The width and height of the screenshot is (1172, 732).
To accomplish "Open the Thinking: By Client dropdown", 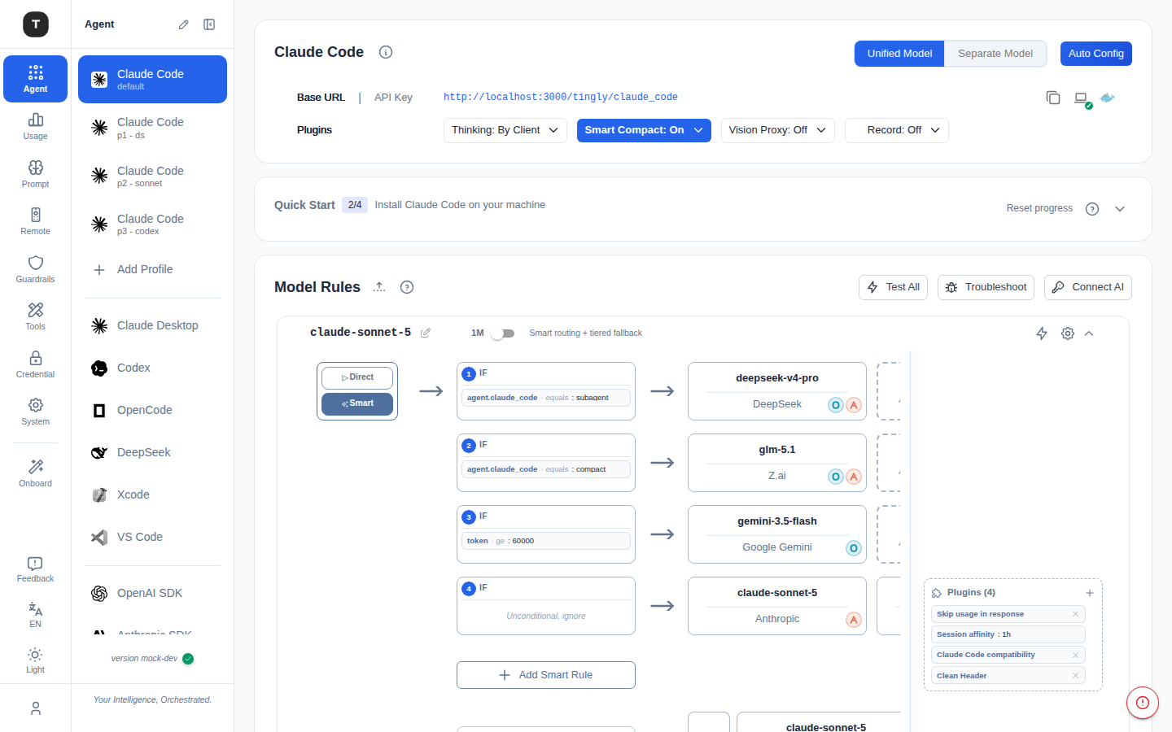I will pyautogui.click(x=505, y=130).
